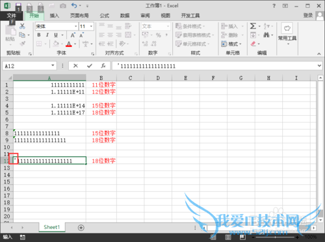Image resolution: width=325 pixels, height=242 pixels.
Task: Apply percent style format
Action: pyautogui.click(x=159, y=35)
